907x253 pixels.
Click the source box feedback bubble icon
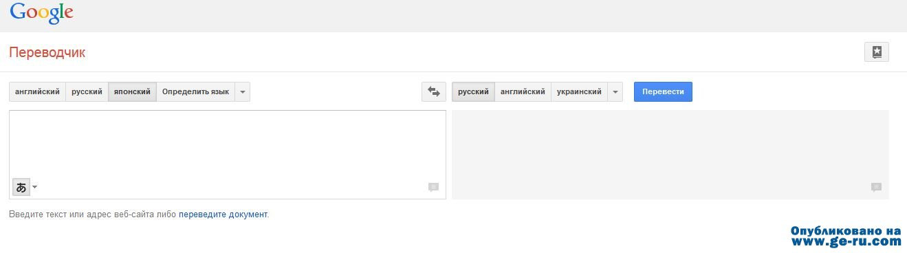[x=433, y=187]
